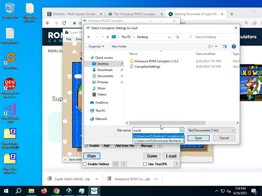The height and width of the screenshot is (196, 262).
Task: Open Vinesauce ROM C... folder on desktop
Action: (30, 12)
